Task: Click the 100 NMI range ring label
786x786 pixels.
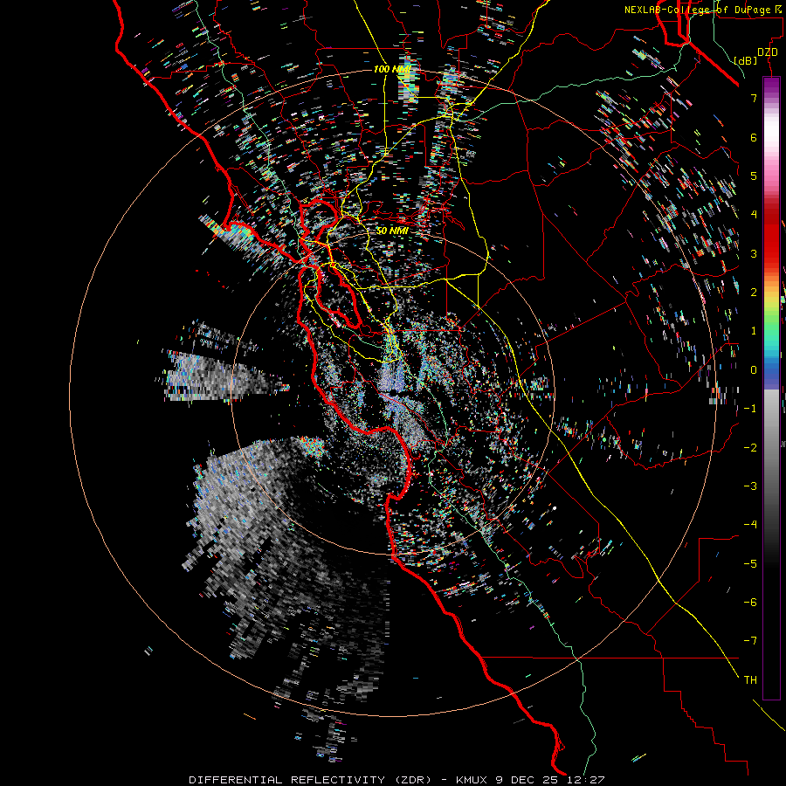Action: 392,69
